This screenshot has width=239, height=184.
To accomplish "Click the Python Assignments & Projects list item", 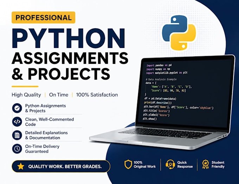I will click(46, 108).
